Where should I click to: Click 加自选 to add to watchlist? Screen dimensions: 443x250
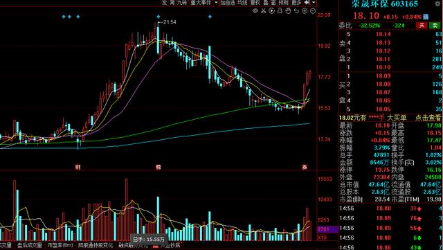[x=228, y=3]
